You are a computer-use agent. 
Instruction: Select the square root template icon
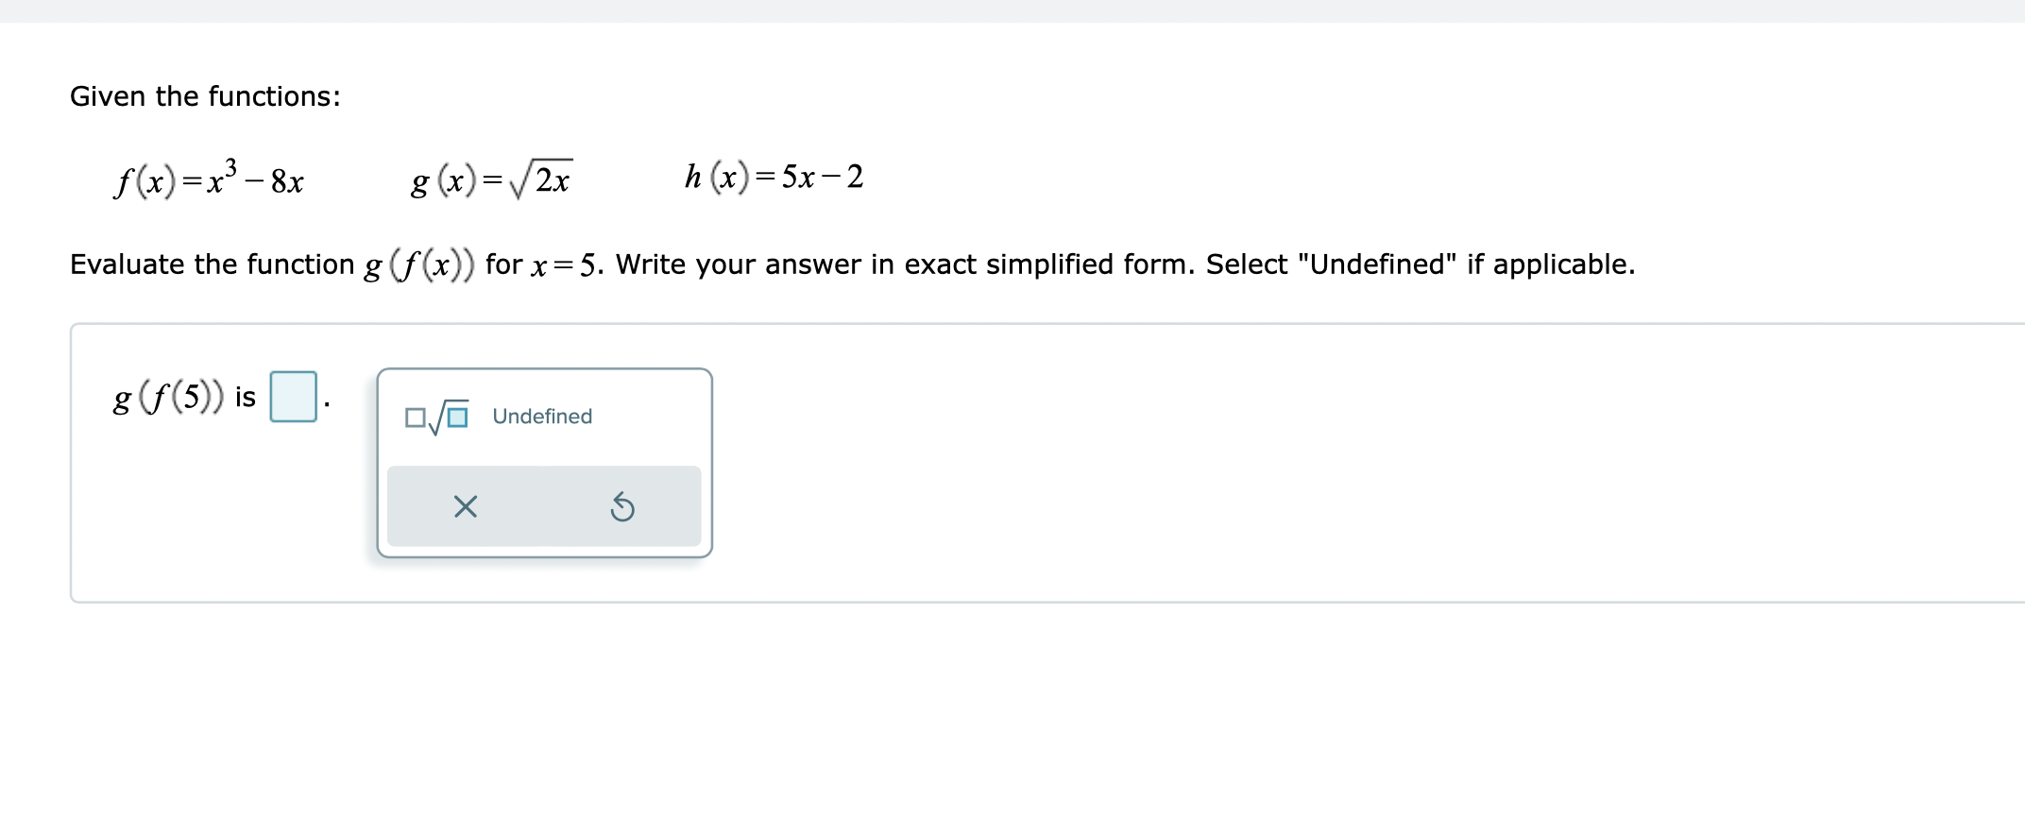(438, 416)
